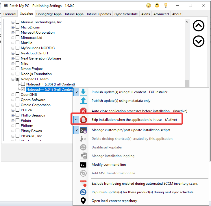211x206 pixels.
Task: Uncheck the Notepad++ (x64) checkbox
Action: point(23,89)
